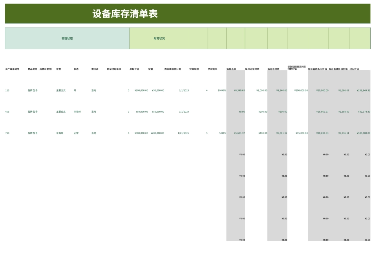
Task: Click the 位置 column header
Action: coord(59,69)
